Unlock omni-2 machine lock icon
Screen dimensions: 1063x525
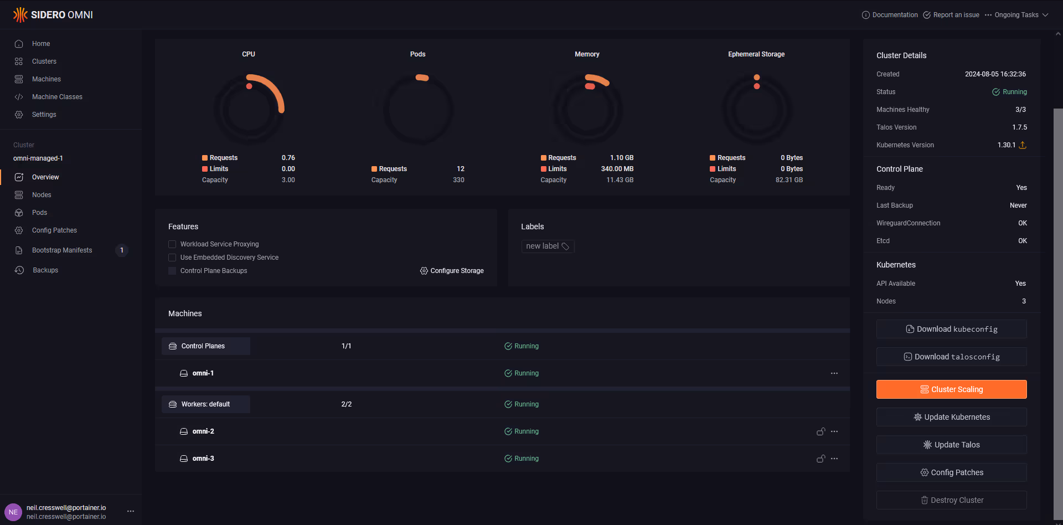click(x=821, y=431)
